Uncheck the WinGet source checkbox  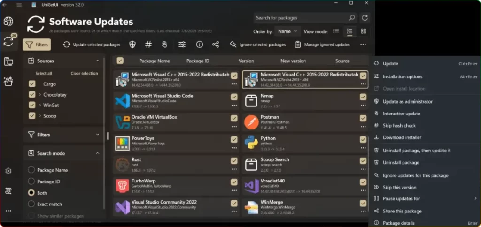click(32, 105)
